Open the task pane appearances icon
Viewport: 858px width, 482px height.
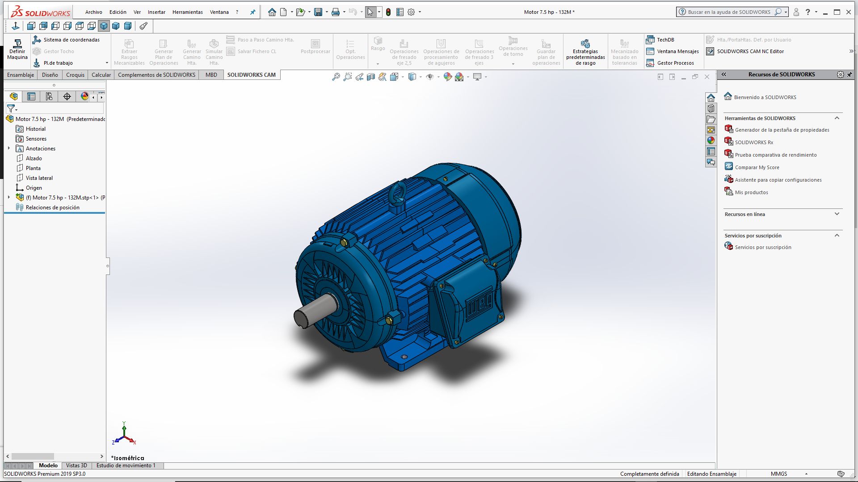(711, 141)
